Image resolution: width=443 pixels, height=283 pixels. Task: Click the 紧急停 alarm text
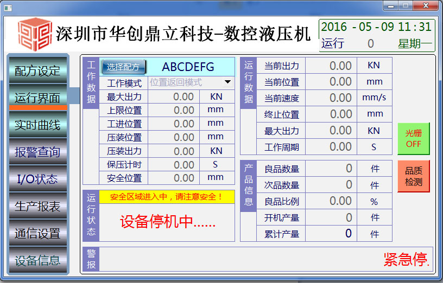tap(407, 259)
